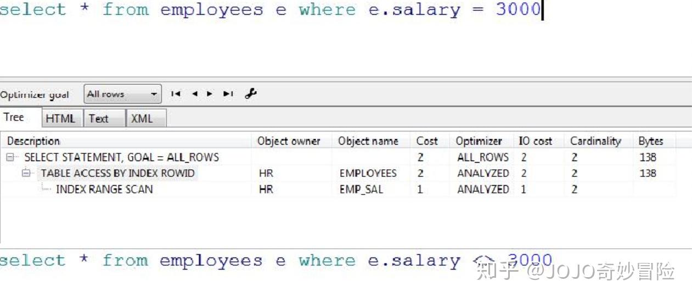This screenshot has width=692, height=298.
Task: Click in the bottom SQL query with salary <> 3000
Action: pos(276,261)
